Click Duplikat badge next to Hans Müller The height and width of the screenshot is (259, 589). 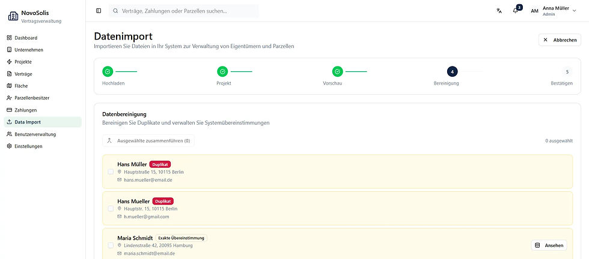(x=160, y=164)
